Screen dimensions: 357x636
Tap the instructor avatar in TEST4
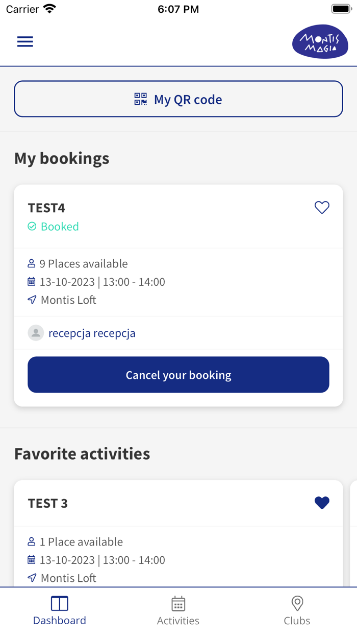[36, 333]
